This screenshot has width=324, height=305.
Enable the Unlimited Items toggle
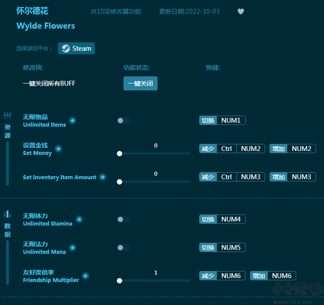(x=123, y=120)
